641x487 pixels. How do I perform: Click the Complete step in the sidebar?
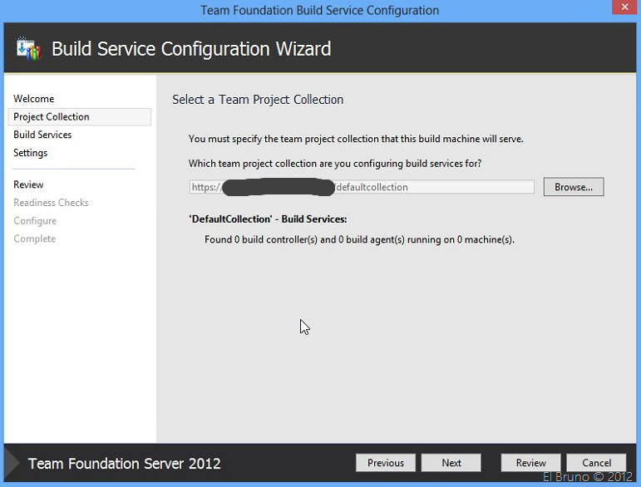click(35, 239)
